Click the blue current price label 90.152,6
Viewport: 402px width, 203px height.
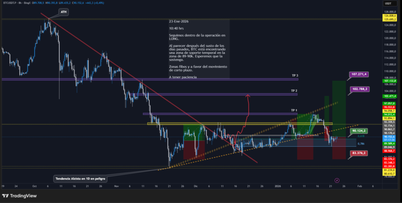tap(388, 137)
